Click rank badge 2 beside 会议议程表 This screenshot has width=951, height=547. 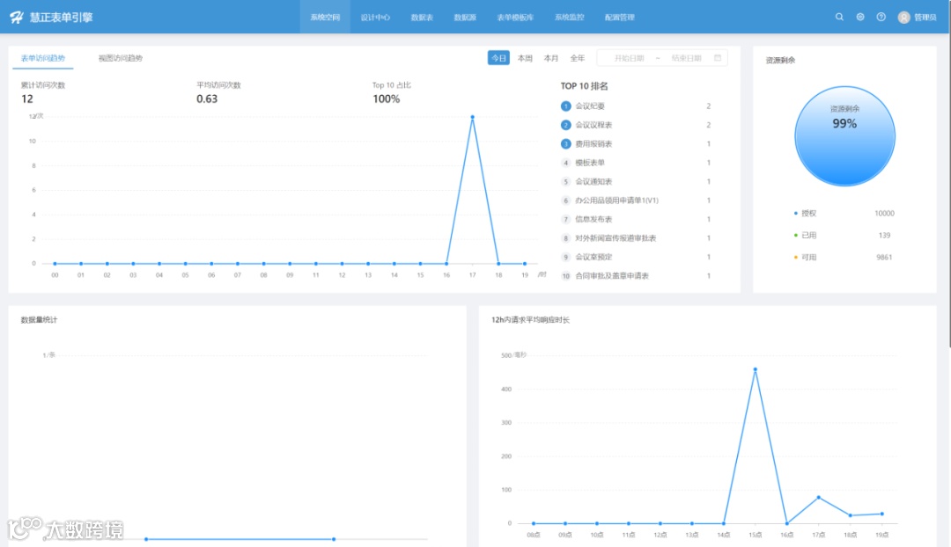pos(566,125)
